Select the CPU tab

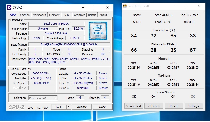tap(13, 15)
